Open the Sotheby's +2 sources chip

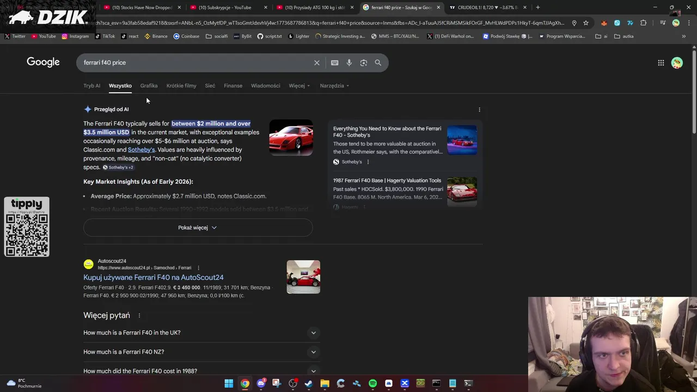(x=118, y=167)
